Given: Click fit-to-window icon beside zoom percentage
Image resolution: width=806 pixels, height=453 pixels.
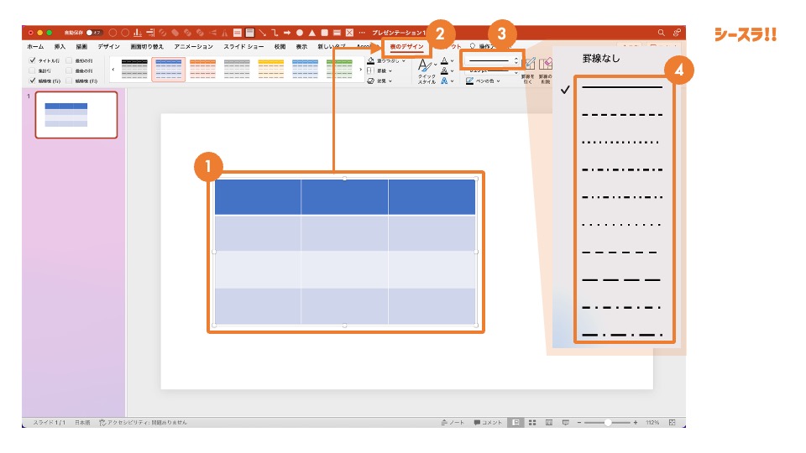Looking at the screenshot, I should pyautogui.click(x=672, y=422).
